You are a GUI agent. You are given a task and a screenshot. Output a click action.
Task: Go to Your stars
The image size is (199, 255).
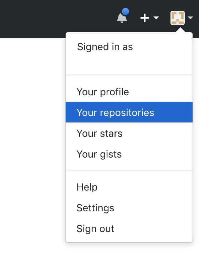click(x=129, y=133)
